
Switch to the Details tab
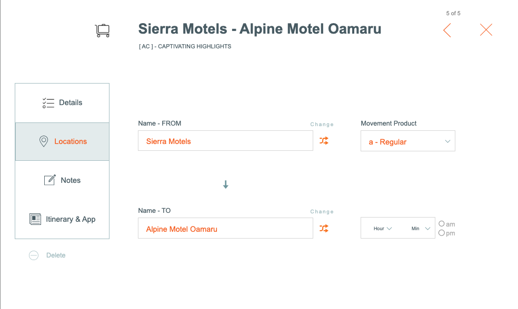coord(62,103)
